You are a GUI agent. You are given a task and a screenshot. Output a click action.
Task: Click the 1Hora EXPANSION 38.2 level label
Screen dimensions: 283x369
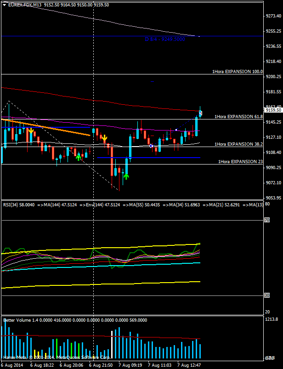click(238, 144)
